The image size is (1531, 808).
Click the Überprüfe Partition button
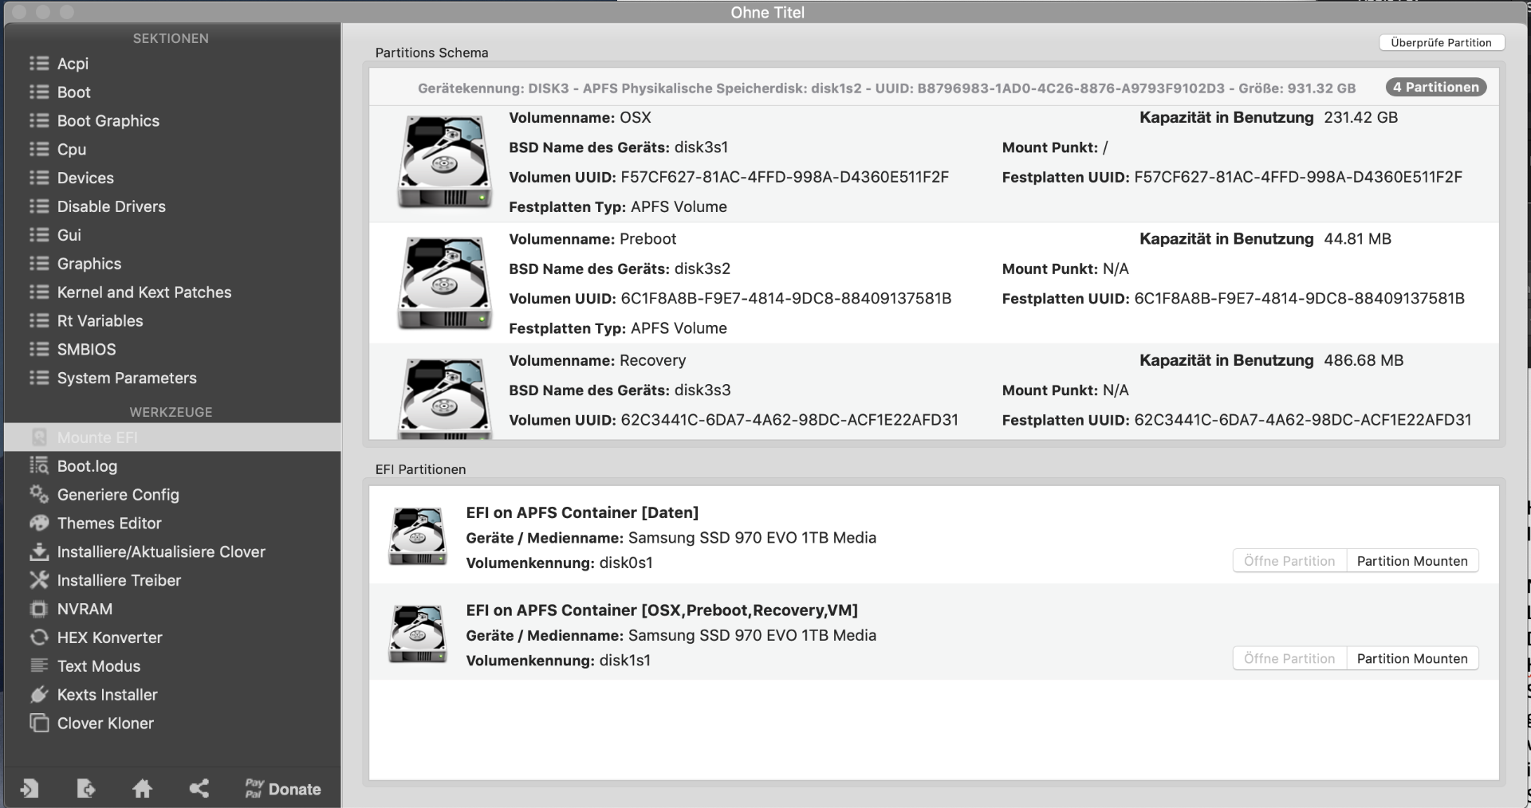click(1440, 43)
